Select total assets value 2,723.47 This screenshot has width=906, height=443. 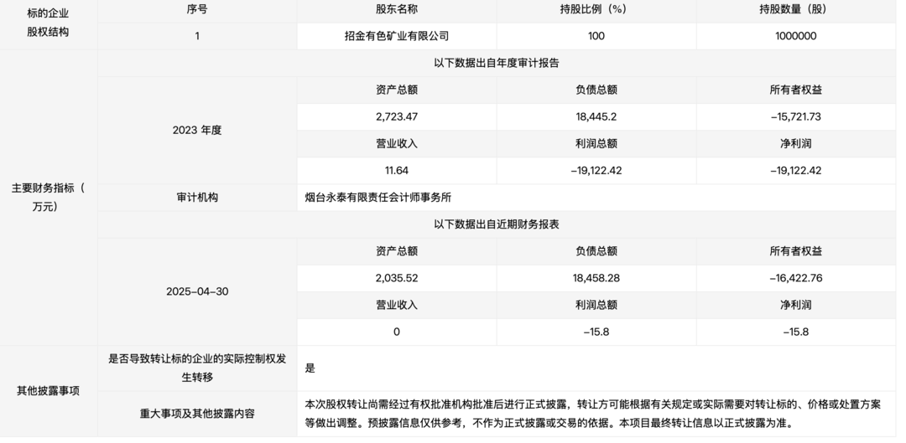click(396, 116)
